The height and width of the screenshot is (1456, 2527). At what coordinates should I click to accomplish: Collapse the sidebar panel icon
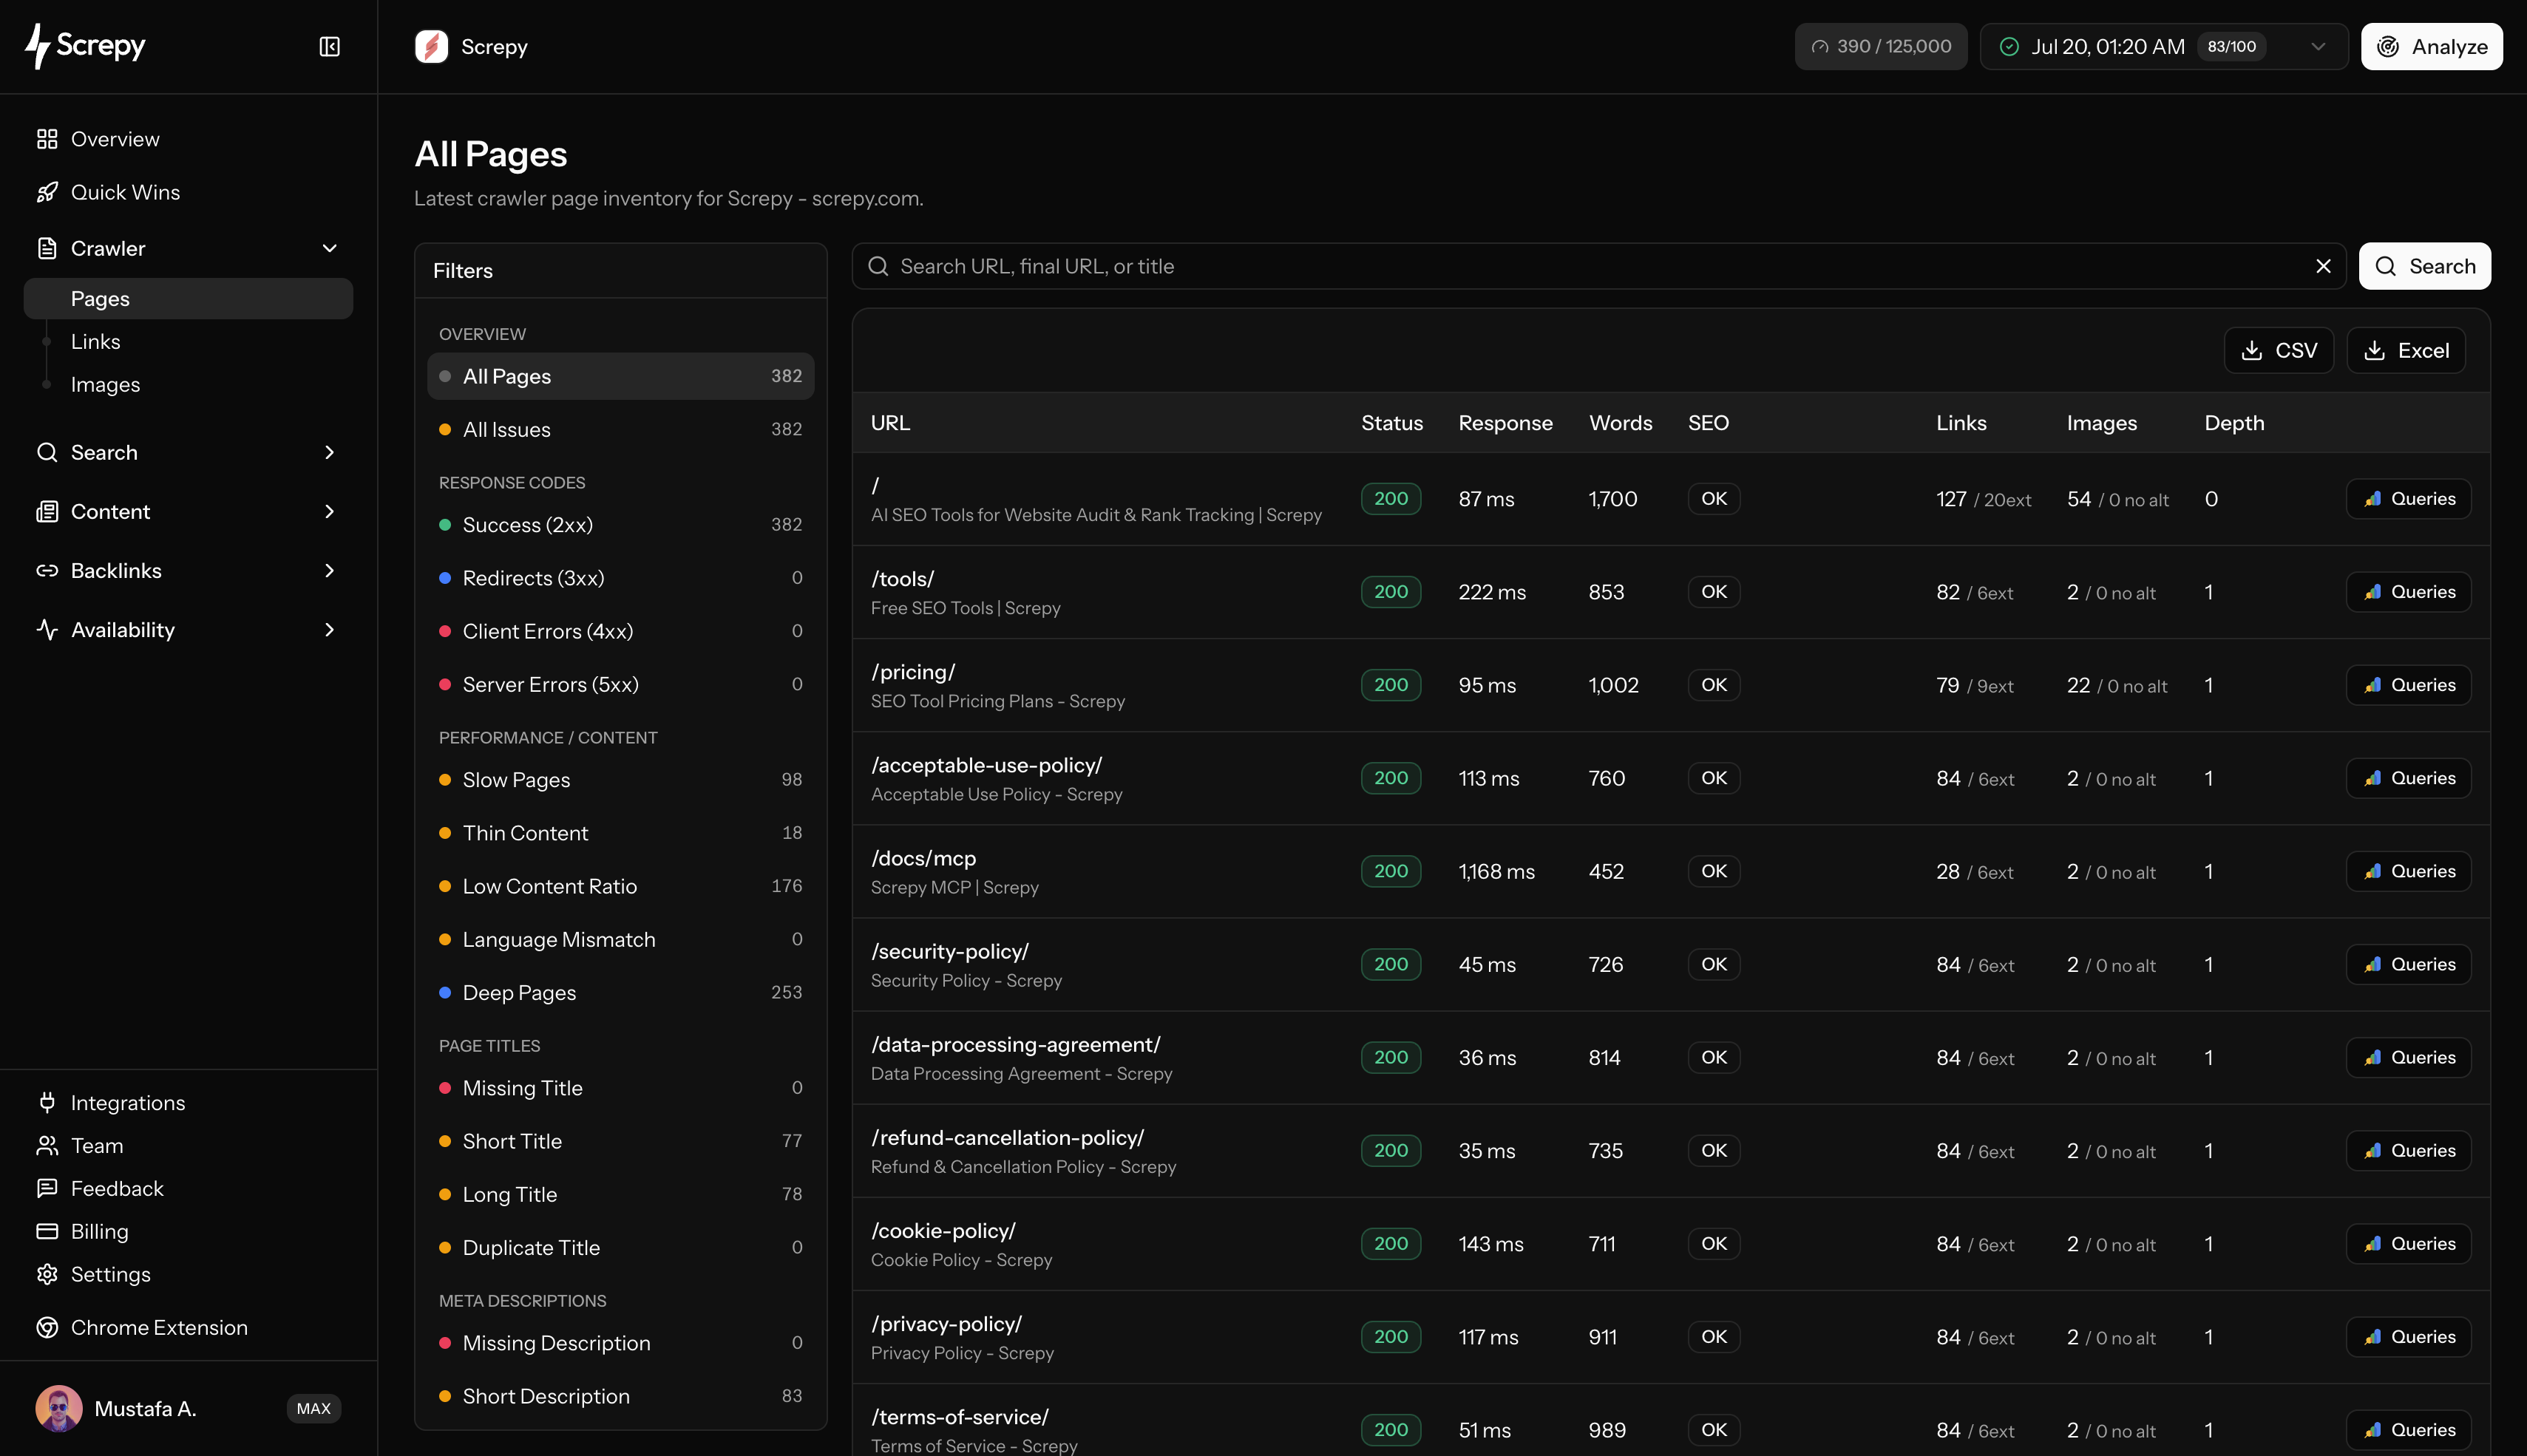[329, 47]
